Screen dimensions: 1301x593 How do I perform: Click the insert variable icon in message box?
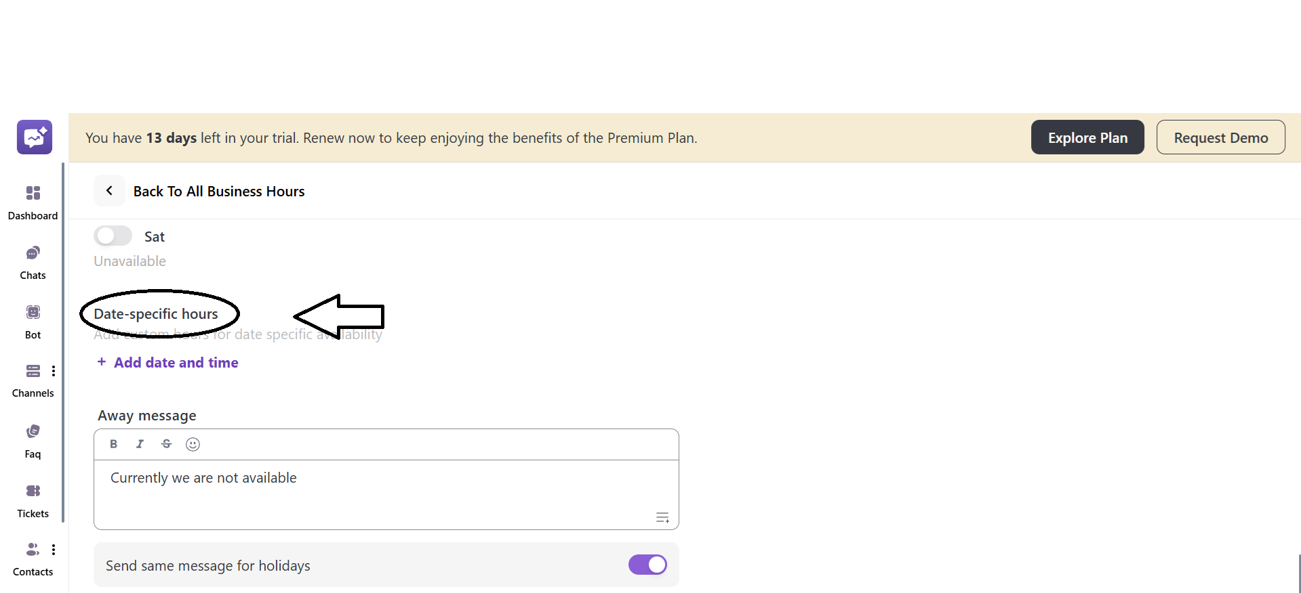662,518
